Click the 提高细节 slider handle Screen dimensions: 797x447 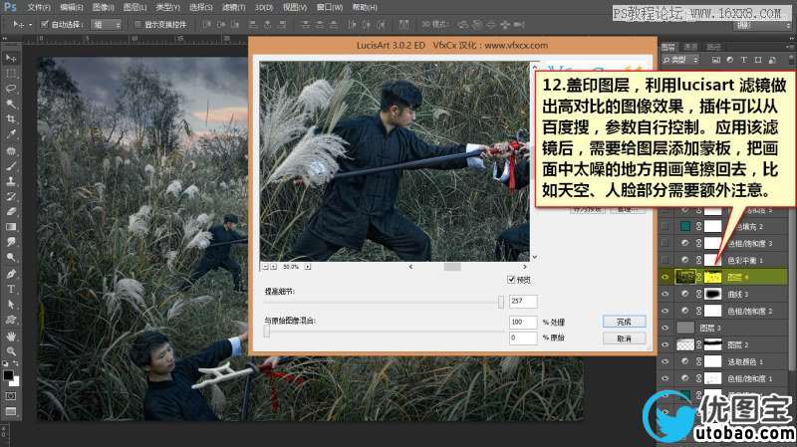[x=501, y=303]
